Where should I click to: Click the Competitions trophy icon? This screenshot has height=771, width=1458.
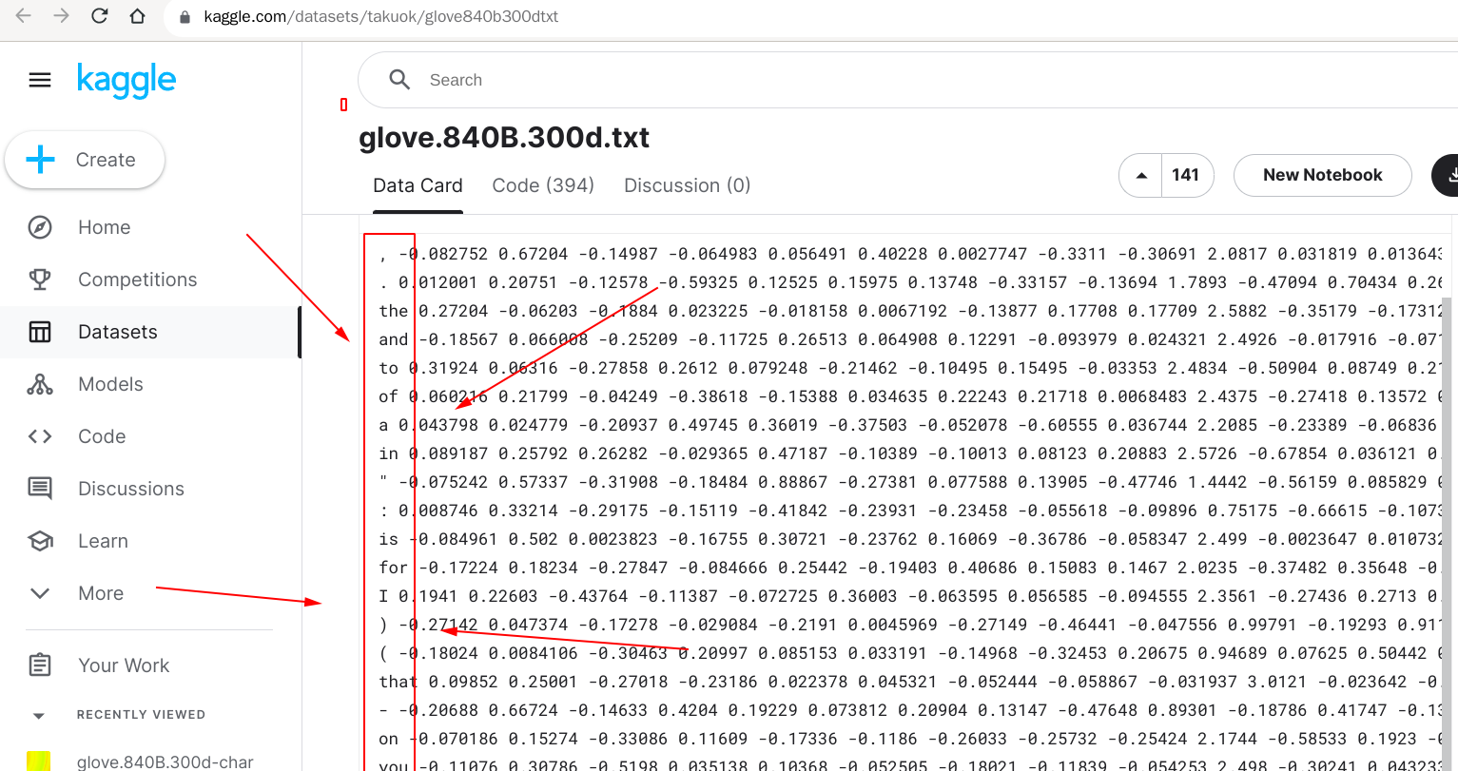pos(40,279)
